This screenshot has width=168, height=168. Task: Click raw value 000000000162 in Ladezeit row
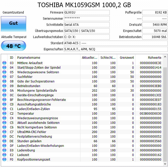coord(150,155)
